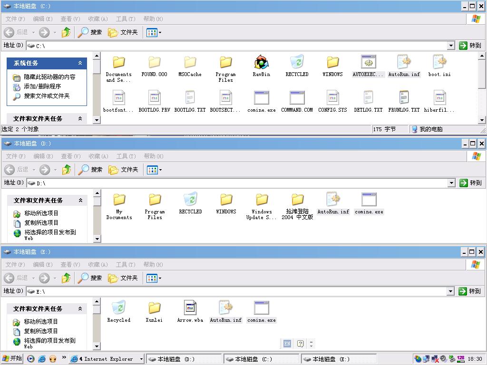Select Arrow.wba file in E: window

tap(190, 308)
